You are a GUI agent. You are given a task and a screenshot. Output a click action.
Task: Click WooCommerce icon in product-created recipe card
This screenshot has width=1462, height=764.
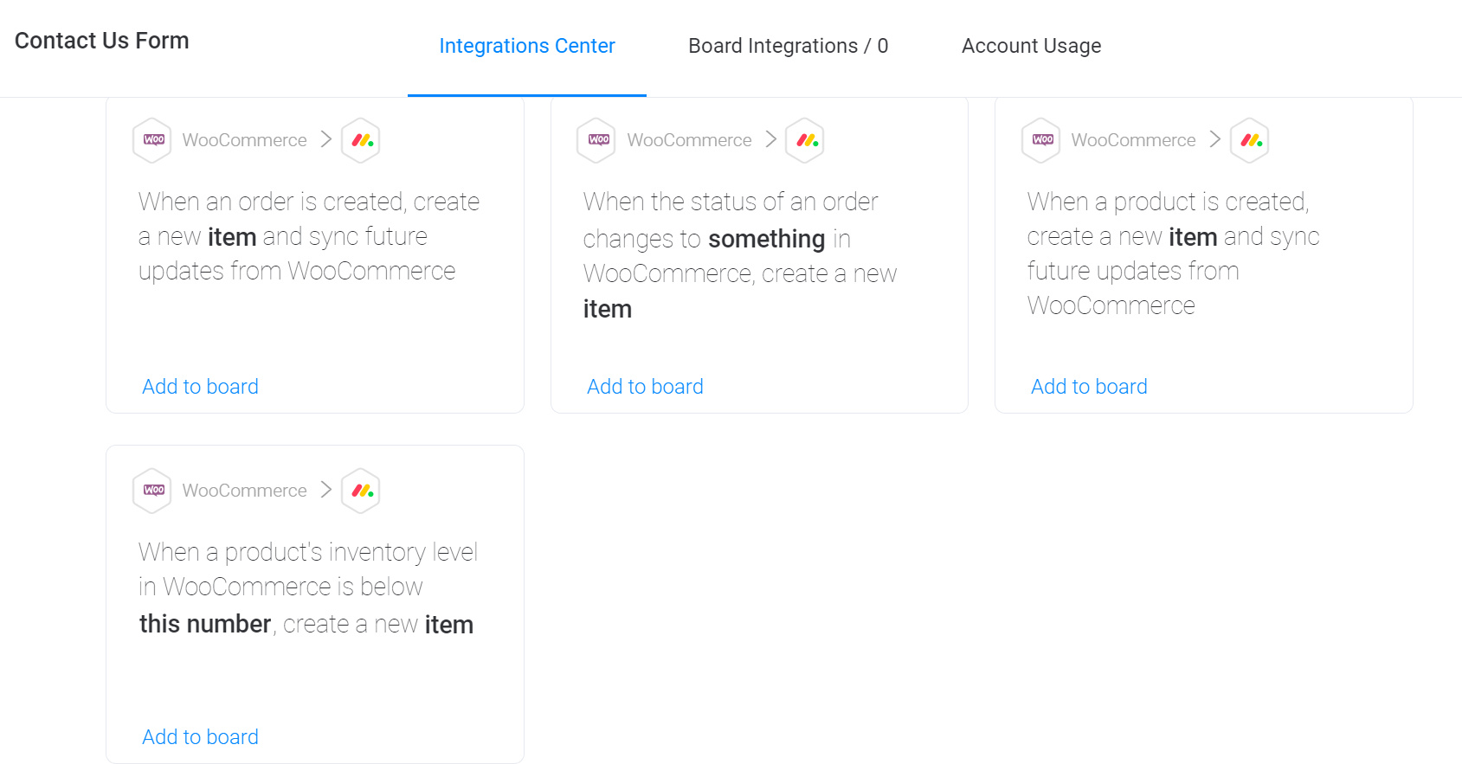point(1041,140)
